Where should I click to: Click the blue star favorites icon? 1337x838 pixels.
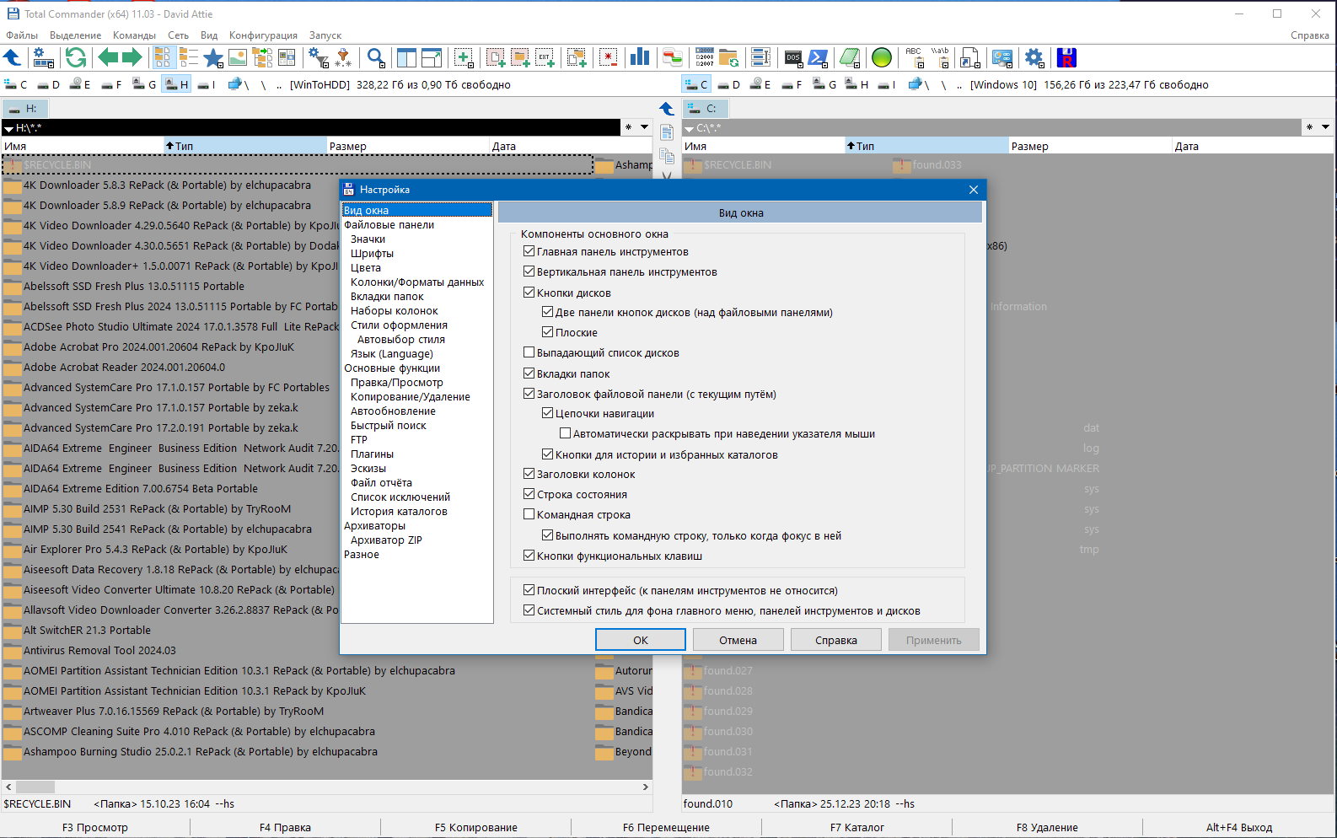[x=213, y=57]
